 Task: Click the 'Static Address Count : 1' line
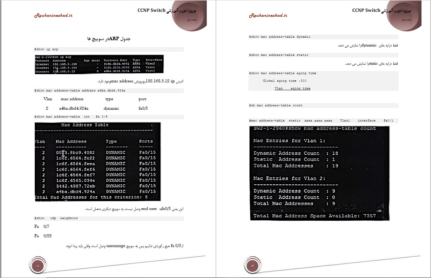coord(294,160)
